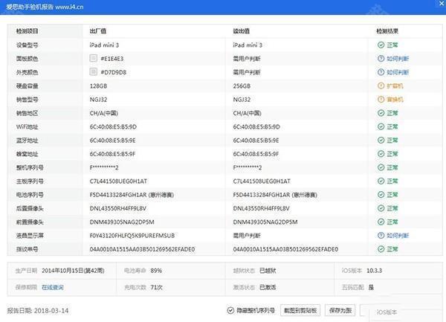Click the green check icon in 液晶显示屏 row

[381, 235]
